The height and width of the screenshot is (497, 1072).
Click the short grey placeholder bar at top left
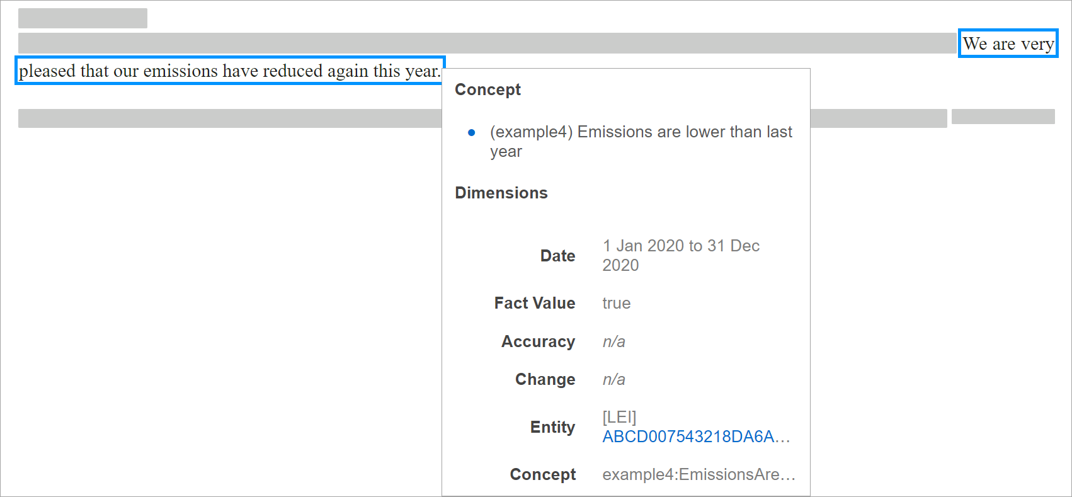pos(83,18)
